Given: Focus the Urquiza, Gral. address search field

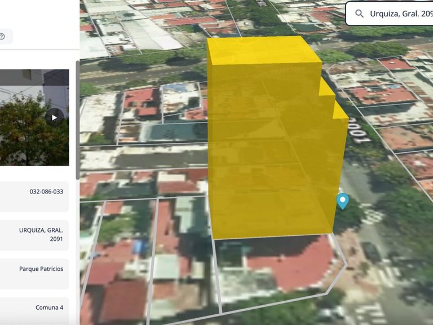Looking at the screenshot, I should 390,14.
